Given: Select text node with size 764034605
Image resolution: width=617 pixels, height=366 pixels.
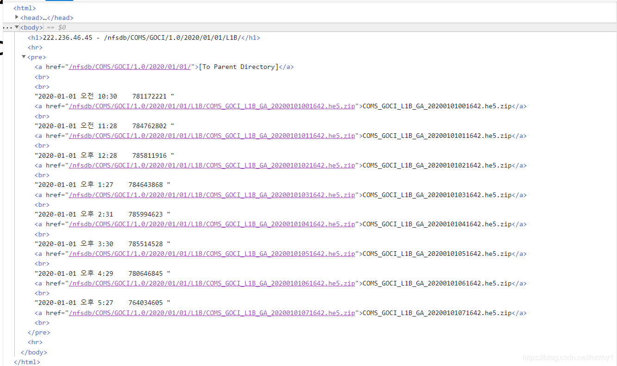Looking at the screenshot, I should 103,303.
